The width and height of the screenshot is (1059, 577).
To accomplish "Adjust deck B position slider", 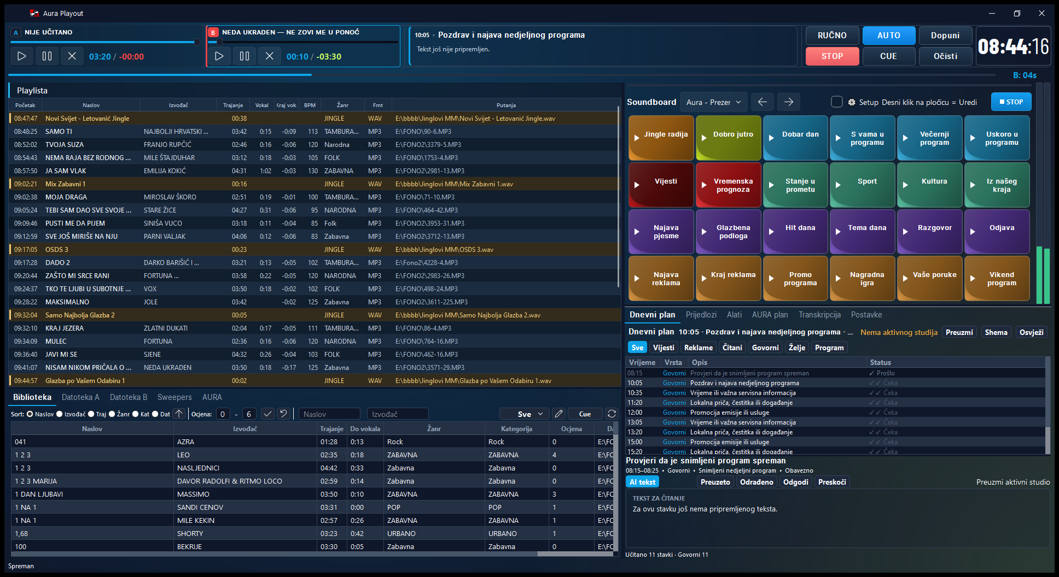I will (x=304, y=42).
